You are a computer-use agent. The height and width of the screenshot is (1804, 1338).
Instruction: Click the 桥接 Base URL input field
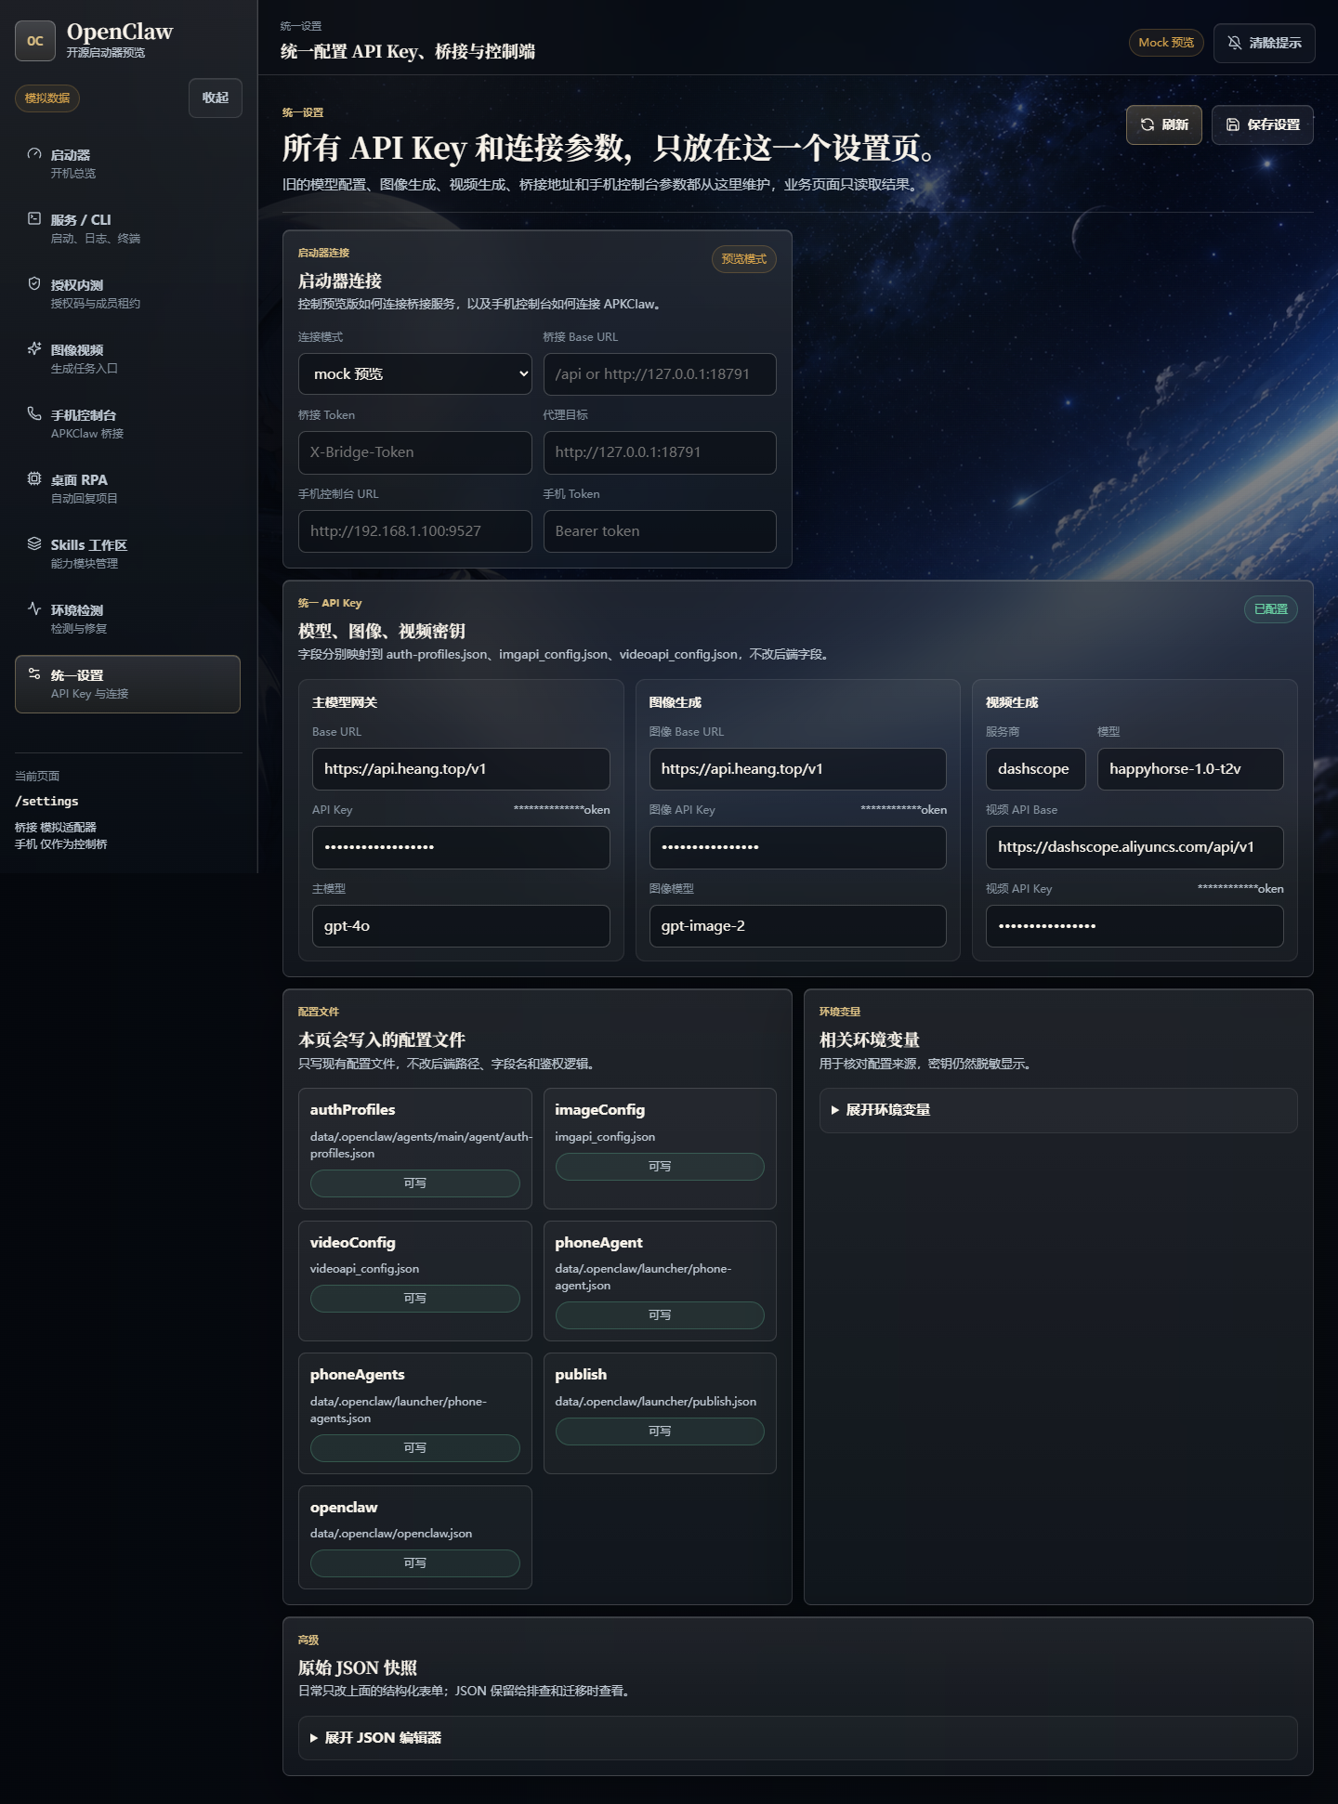660,374
